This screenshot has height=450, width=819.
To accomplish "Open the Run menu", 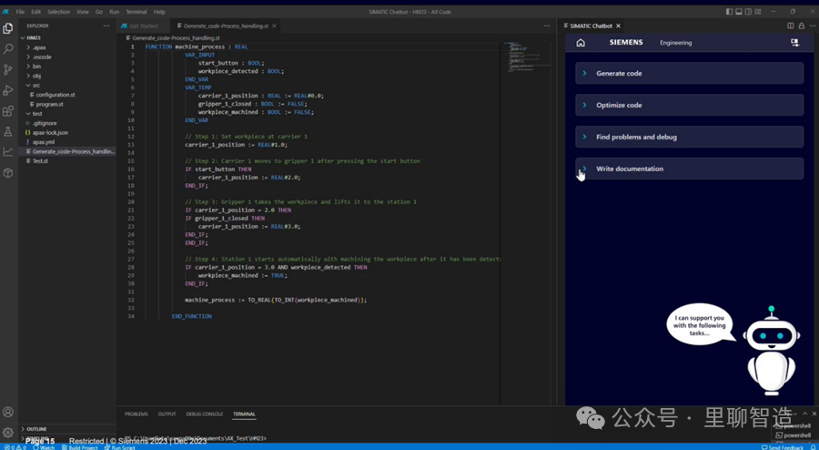I will pos(114,12).
